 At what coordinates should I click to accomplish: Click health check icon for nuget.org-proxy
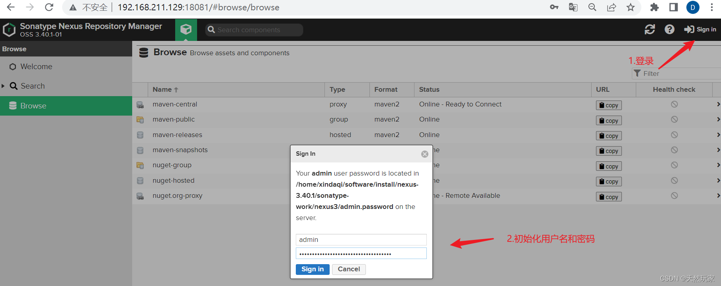pyautogui.click(x=674, y=195)
